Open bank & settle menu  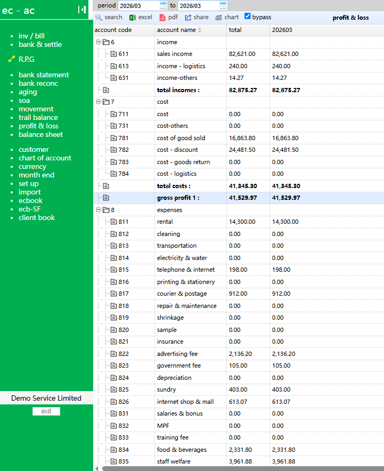pyautogui.click(x=40, y=44)
